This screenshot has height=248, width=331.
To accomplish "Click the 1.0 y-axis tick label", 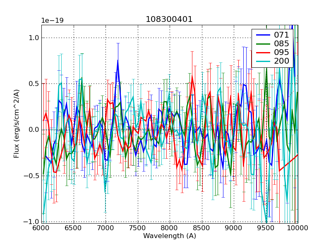I will [34, 38].
